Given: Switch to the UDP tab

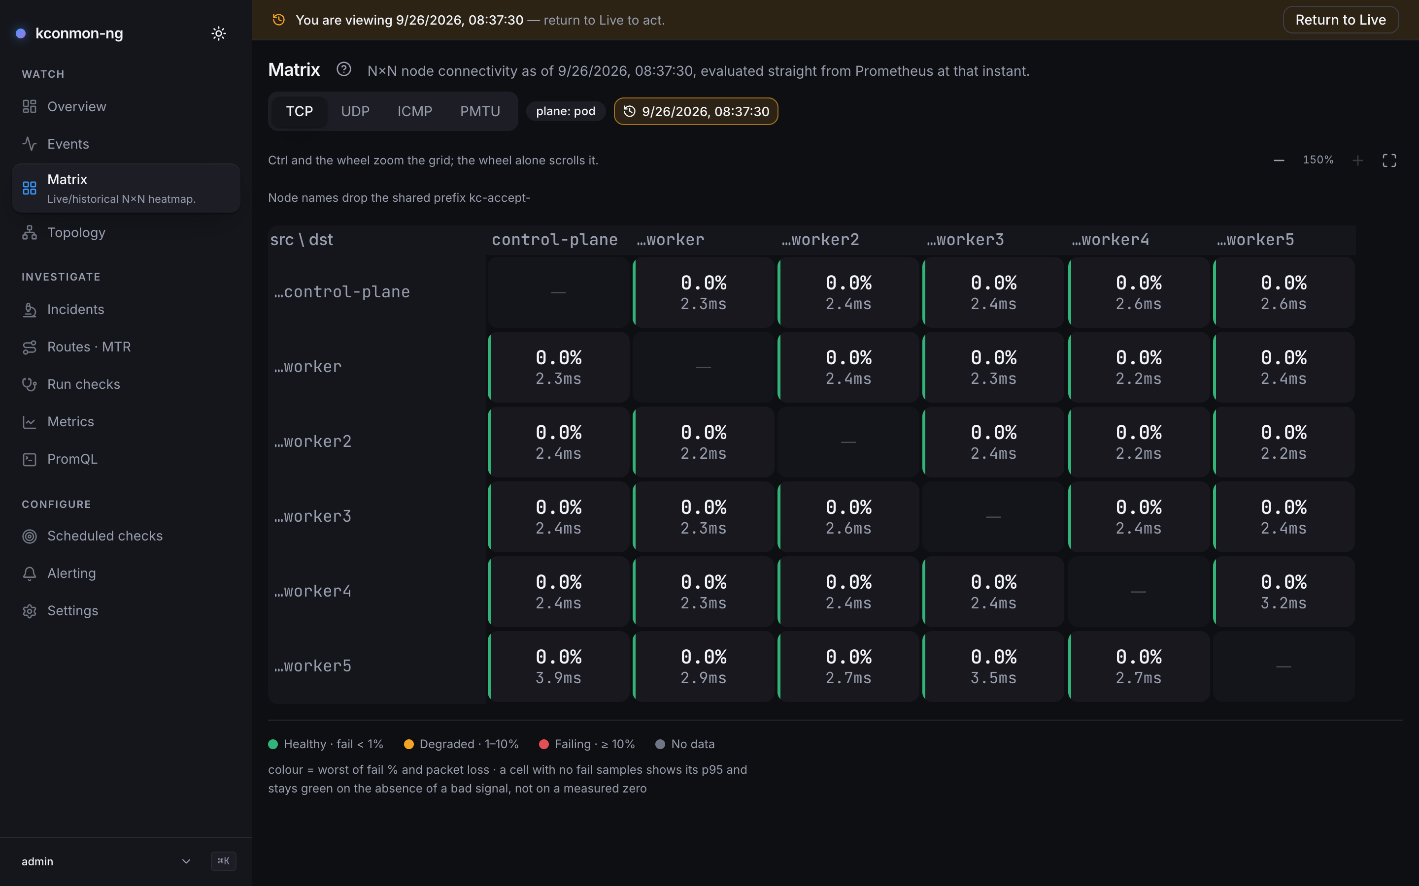Looking at the screenshot, I should coord(355,111).
